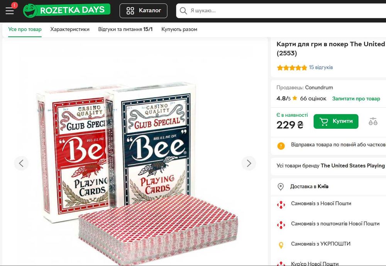Click the search magnifier icon
The image size is (386, 266).
tap(184, 11)
